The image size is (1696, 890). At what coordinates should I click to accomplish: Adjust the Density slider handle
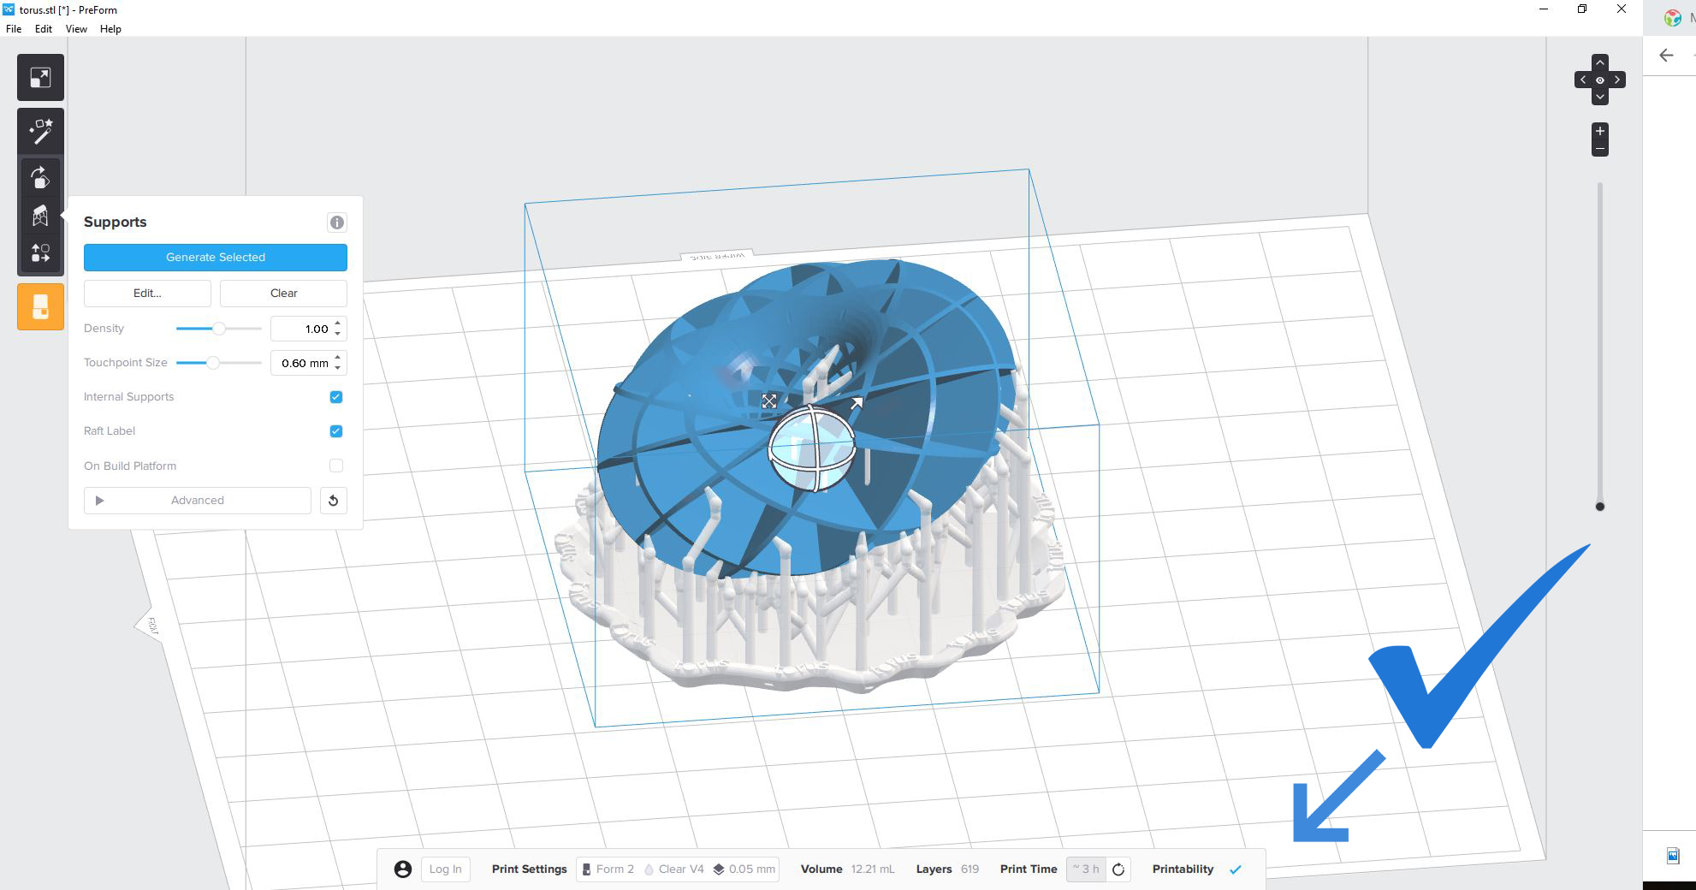[219, 329]
